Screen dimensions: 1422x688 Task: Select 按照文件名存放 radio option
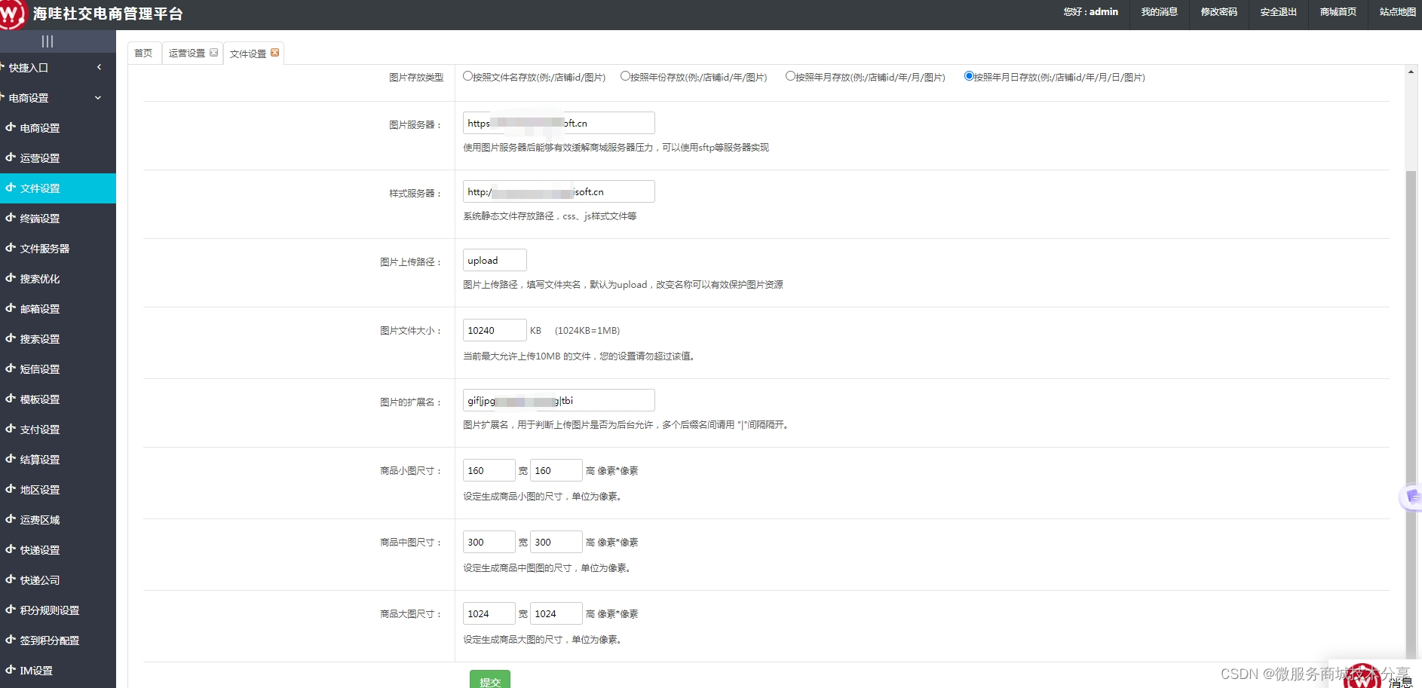coord(467,76)
